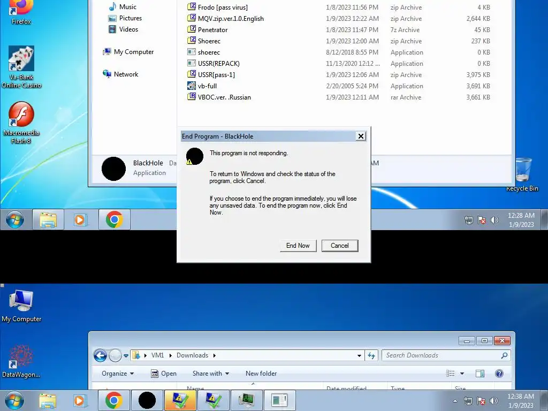Switch to the green-screen monitor taskbar program
Image resolution: width=548 pixels, height=411 pixels.
246,400
